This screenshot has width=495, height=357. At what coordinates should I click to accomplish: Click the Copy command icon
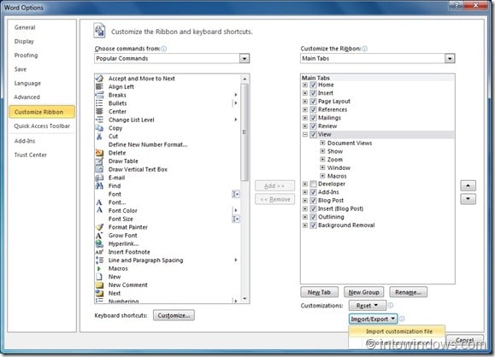click(99, 128)
